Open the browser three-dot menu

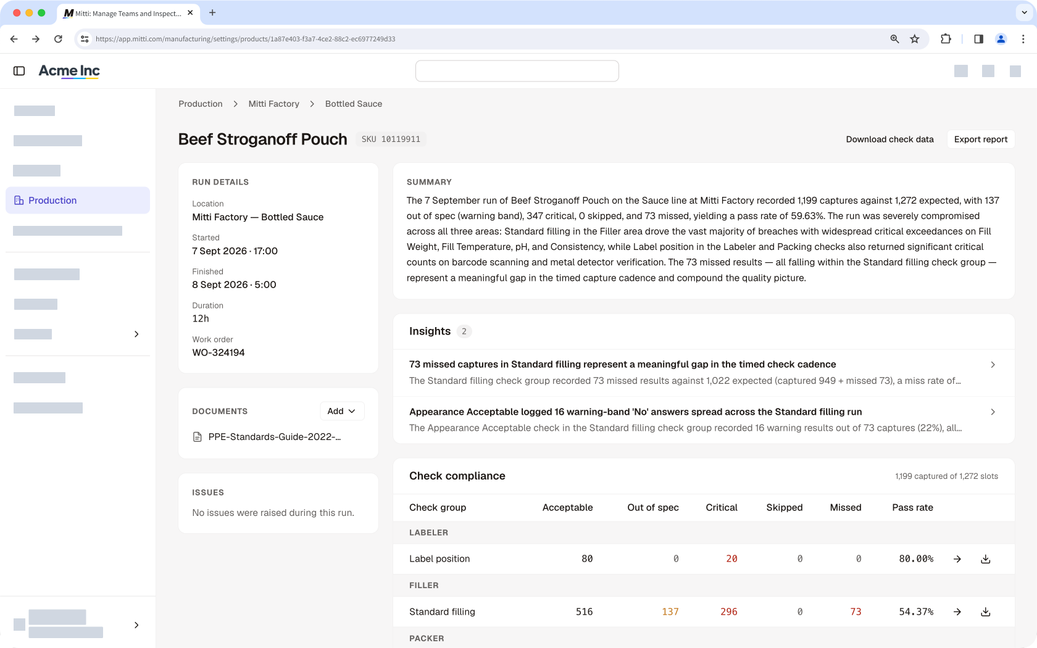tap(1023, 39)
